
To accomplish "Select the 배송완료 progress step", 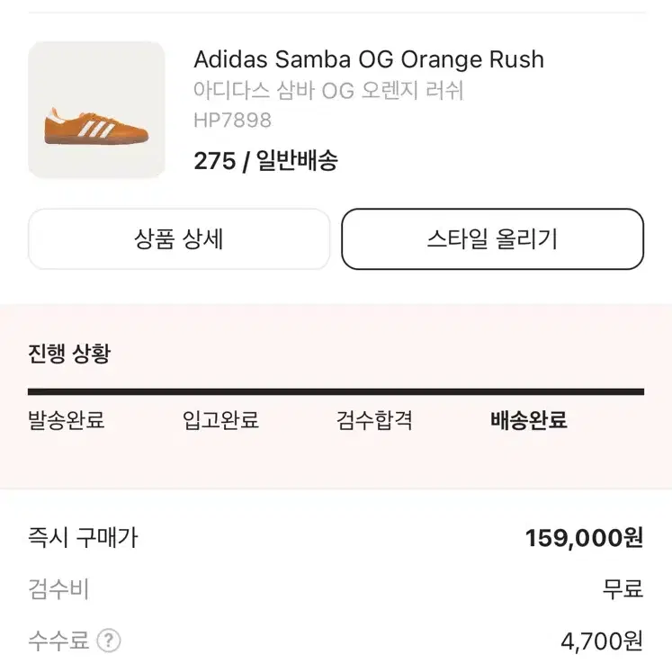I will coord(529,419).
